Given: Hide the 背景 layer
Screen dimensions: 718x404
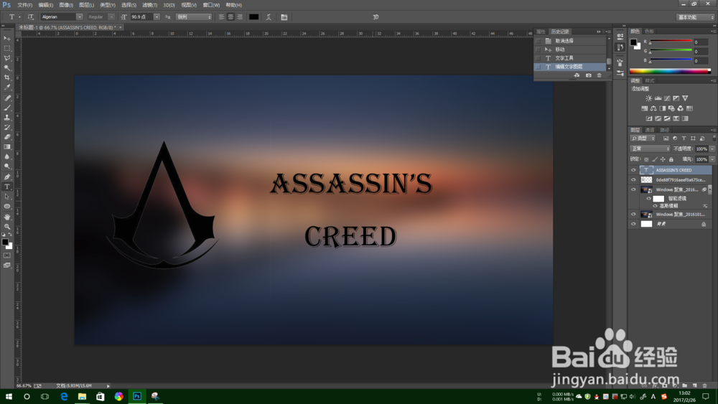Looking at the screenshot, I should pos(634,224).
